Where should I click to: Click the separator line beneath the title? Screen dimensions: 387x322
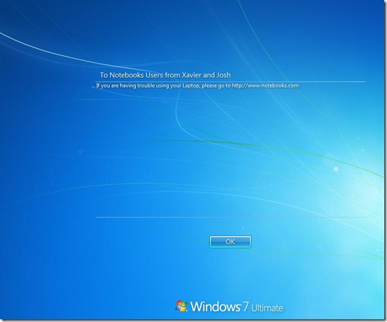(230, 81)
